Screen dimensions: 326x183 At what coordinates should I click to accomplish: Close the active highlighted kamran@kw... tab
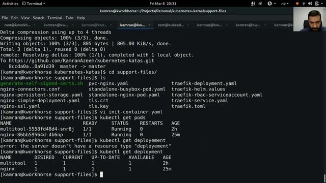149,25
